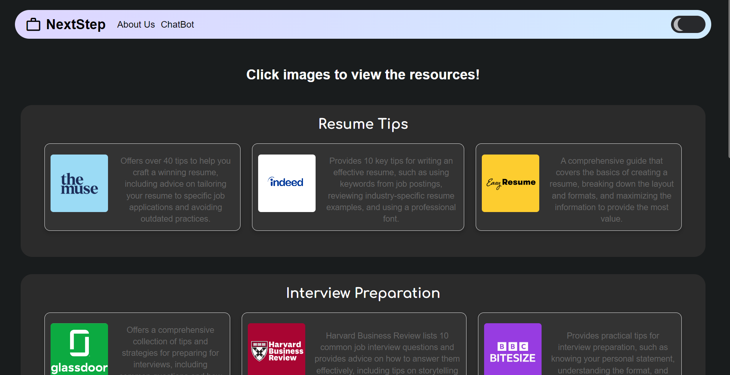Click the Harvard Business Review description text
This screenshot has height=375, width=730.
pyautogui.click(x=387, y=353)
